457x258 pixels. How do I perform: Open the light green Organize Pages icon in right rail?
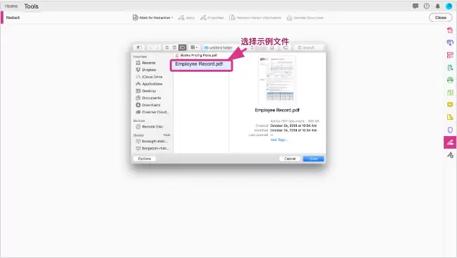point(450,92)
